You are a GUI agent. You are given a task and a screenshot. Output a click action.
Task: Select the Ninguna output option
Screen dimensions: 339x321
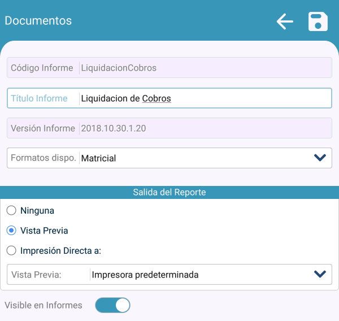tap(11, 211)
